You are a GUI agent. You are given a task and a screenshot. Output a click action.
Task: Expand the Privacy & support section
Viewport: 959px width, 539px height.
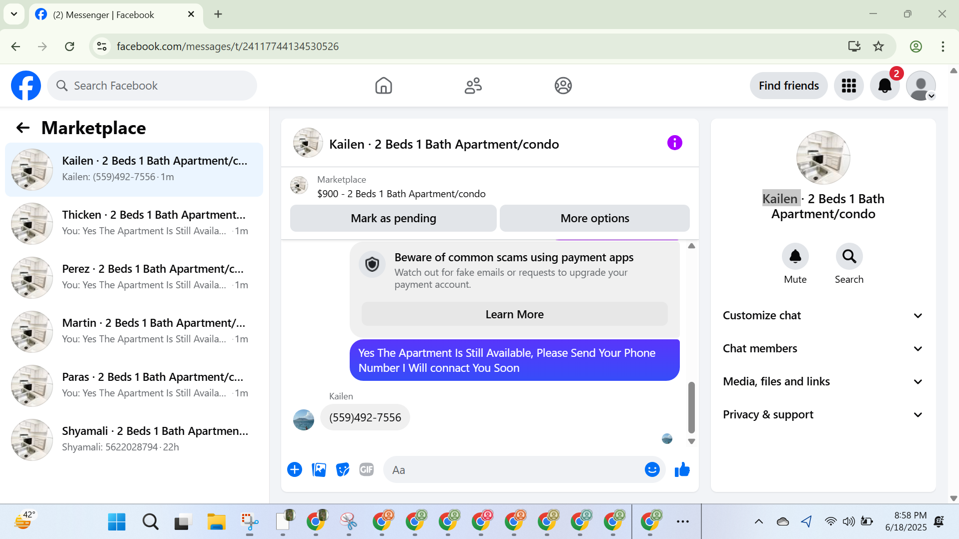(x=823, y=414)
